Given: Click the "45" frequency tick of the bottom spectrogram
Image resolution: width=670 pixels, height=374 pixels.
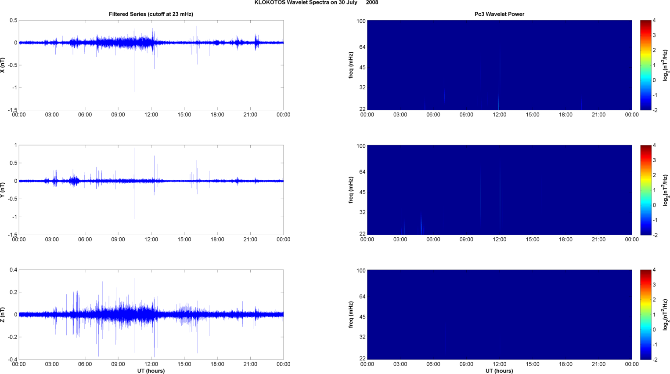Looking at the screenshot, I should pos(362,317).
